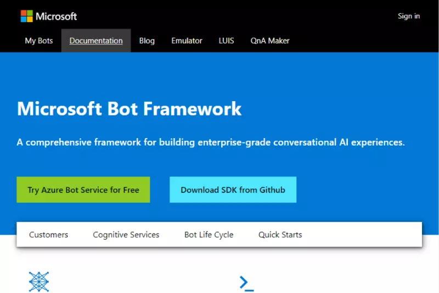The height and width of the screenshot is (293, 439).
Task: Open the Documentation nav item
Action: 96,41
